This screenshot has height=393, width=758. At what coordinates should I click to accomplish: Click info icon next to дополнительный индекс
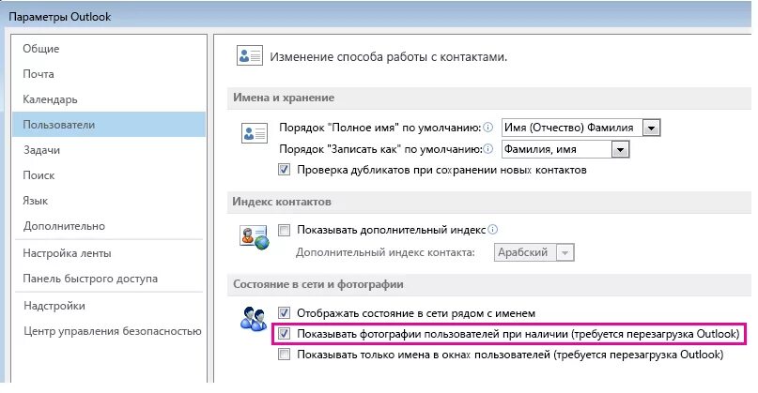pyautogui.click(x=492, y=230)
